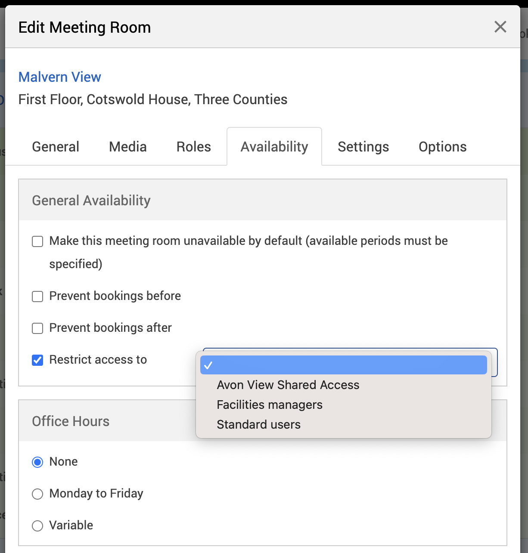The height and width of the screenshot is (553, 528).
Task: Check the Prevent bookings after option
Action: pyautogui.click(x=38, y=328)
